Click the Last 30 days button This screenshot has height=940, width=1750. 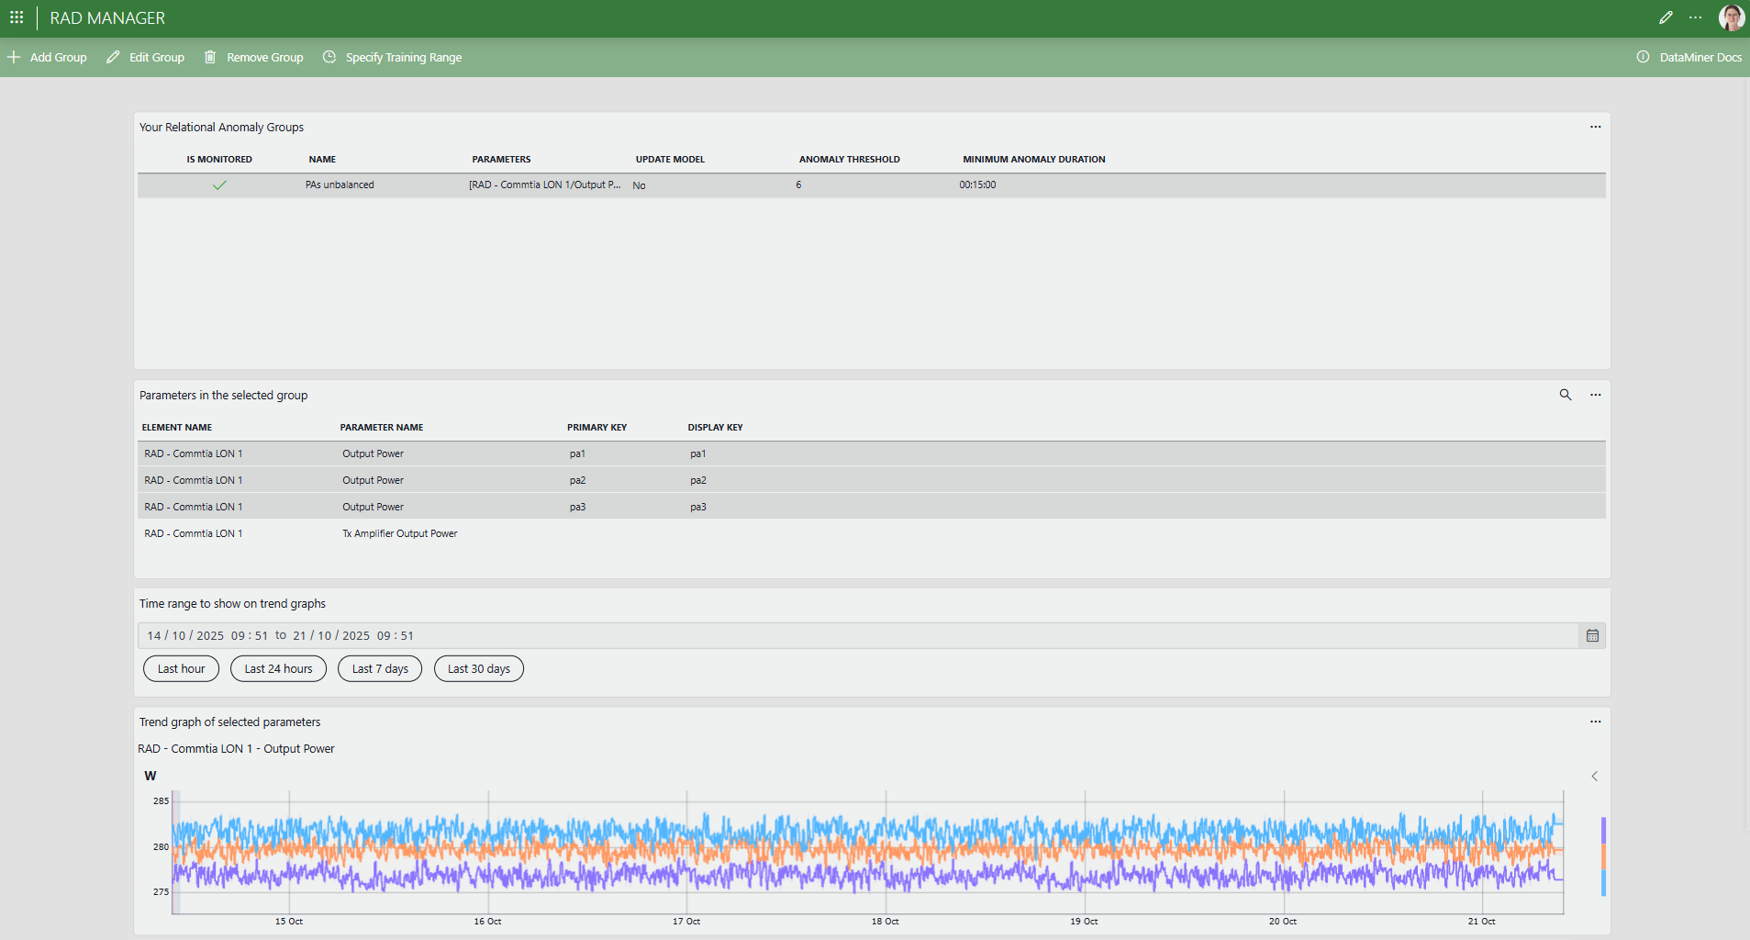478,668
